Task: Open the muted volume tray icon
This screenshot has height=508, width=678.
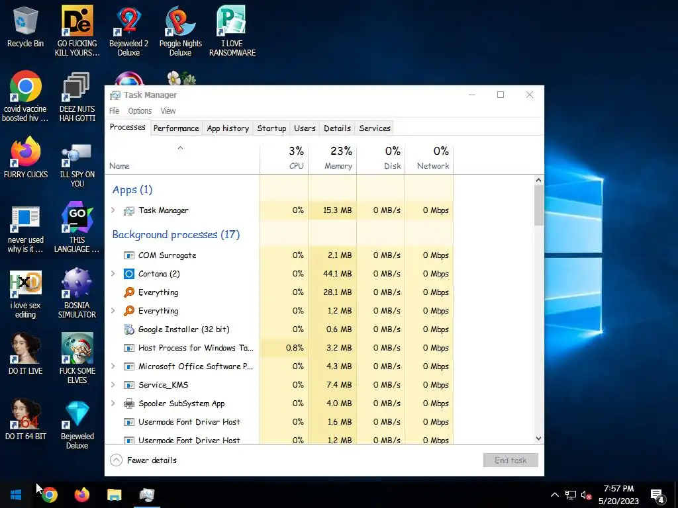Action: click(586, 495)
